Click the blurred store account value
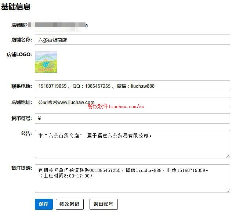 59,25
